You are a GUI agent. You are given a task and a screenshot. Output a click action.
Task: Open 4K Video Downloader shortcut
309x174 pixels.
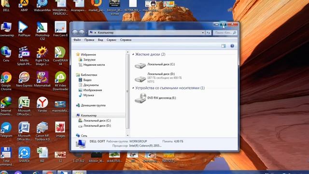click(60, 81)
